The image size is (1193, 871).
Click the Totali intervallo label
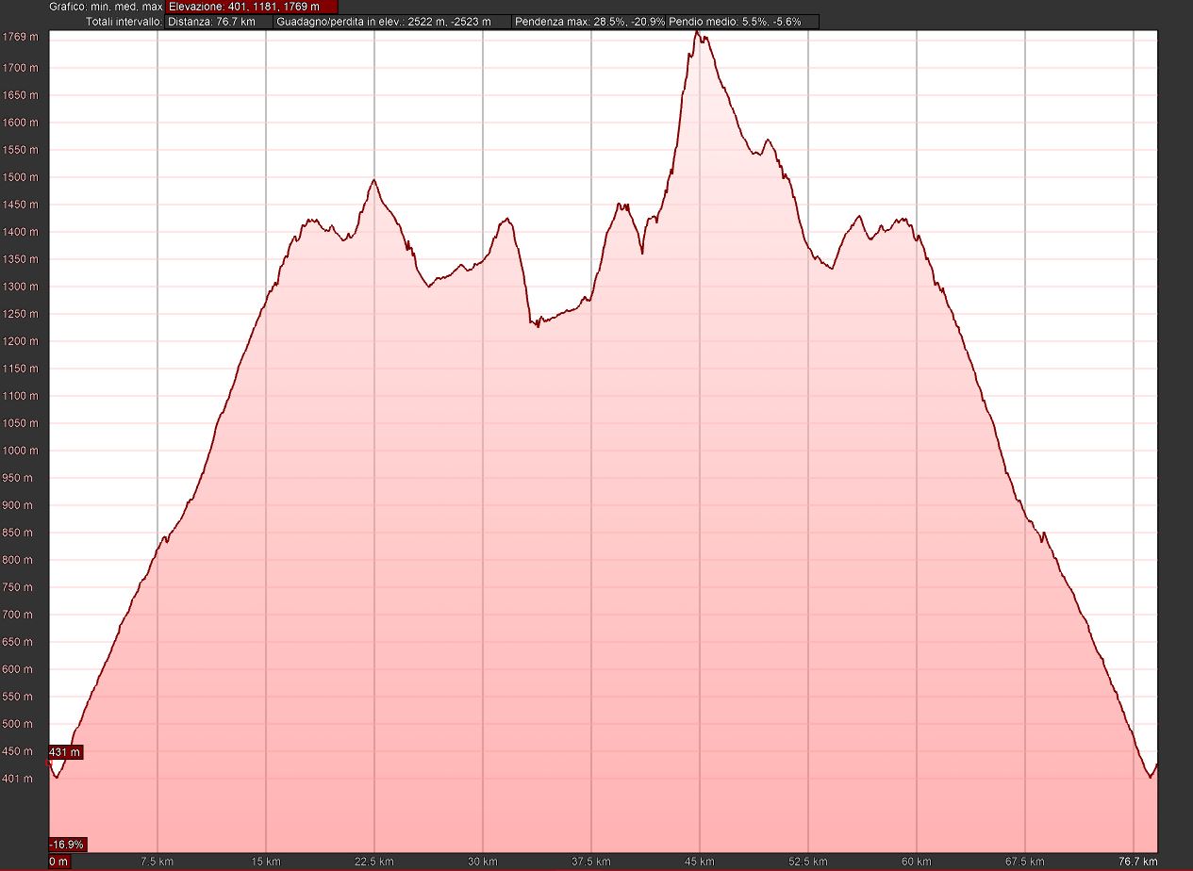123,21
